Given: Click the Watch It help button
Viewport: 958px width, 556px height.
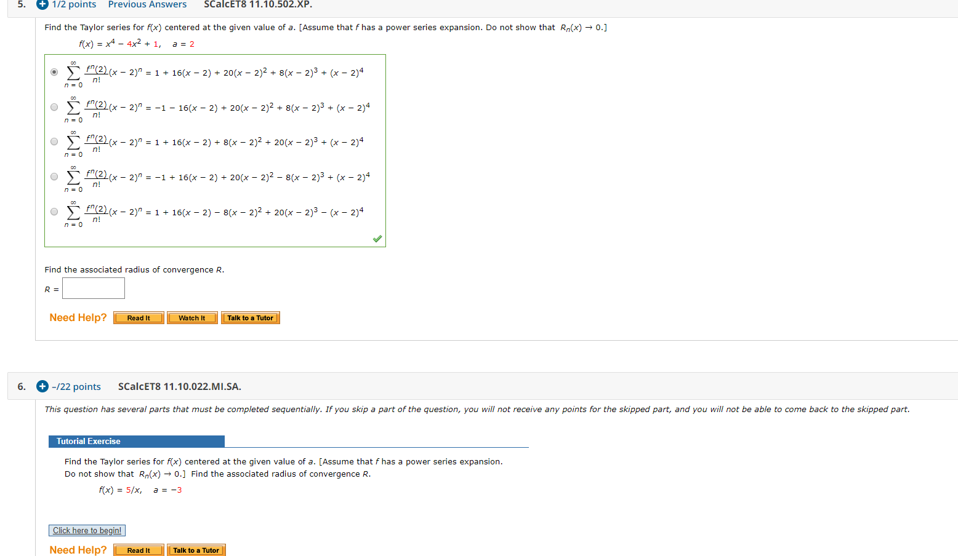Looking at the screenshot, I should [x=191, y=317].
